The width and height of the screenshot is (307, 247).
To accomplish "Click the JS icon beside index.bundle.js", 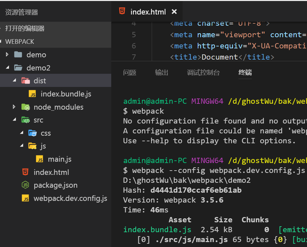I will [x=33, y=94].
